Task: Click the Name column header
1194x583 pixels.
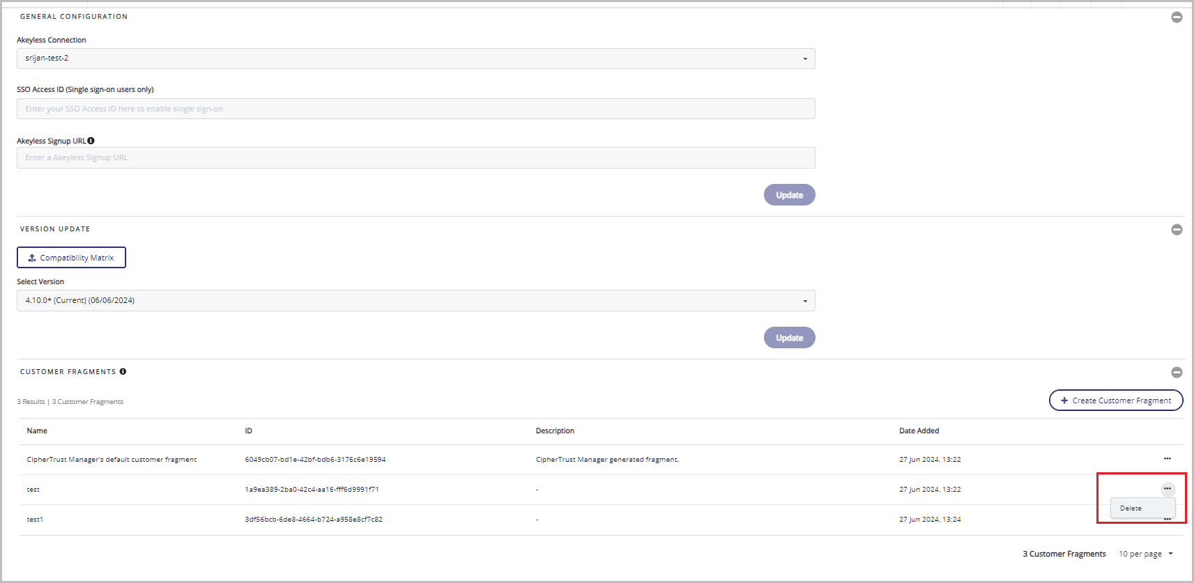Action: point(37,431)
